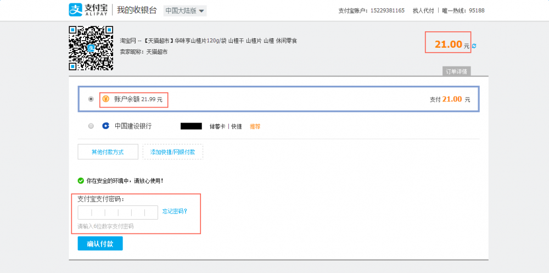
Task: Click the product title 华味亨山楂片120g/袋
Action: [x=200, y=41]
